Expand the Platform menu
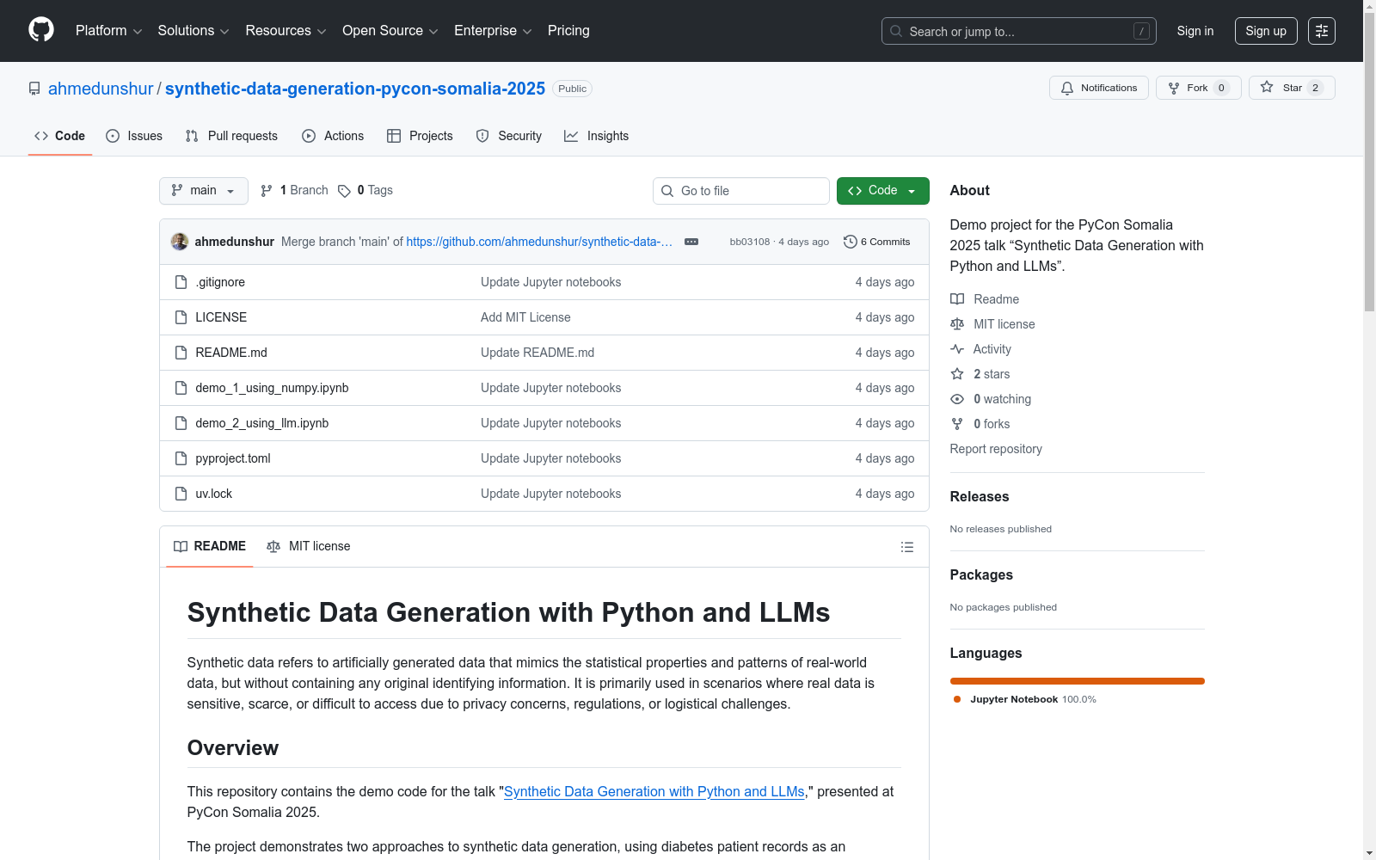Viewport: 1376px width, 860px height. click(108, 31)
